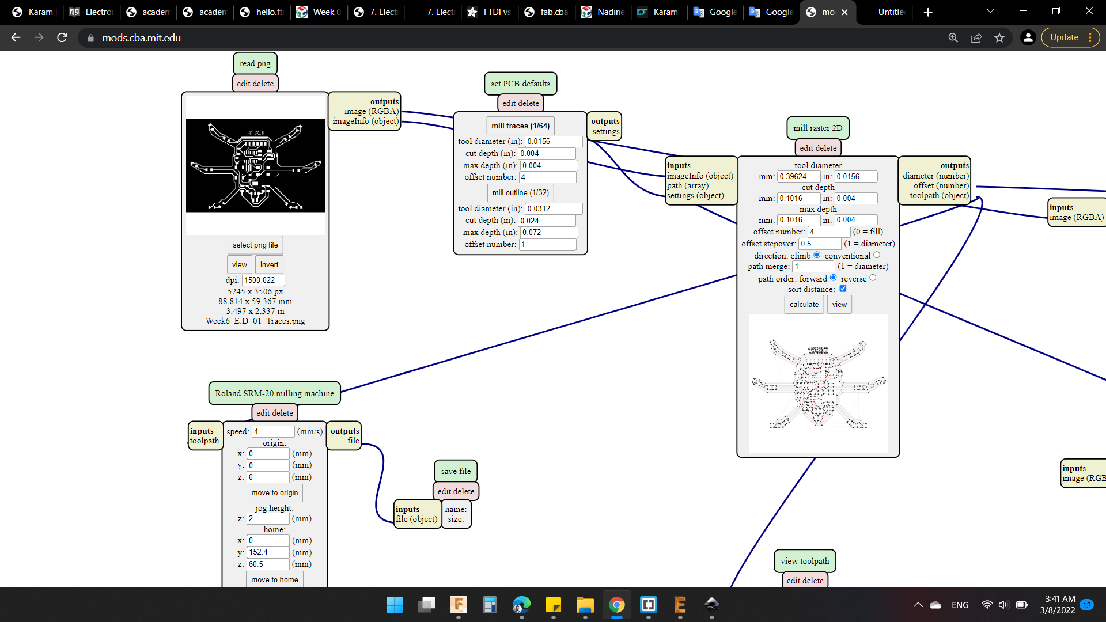Click edit delete under save file
This screenshot has height=622, width=1106.
point(456,491)
